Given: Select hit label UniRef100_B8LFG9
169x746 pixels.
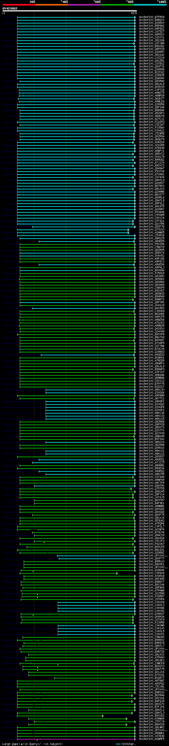Looking at the screenshot, I should click(x=152, y=337).
